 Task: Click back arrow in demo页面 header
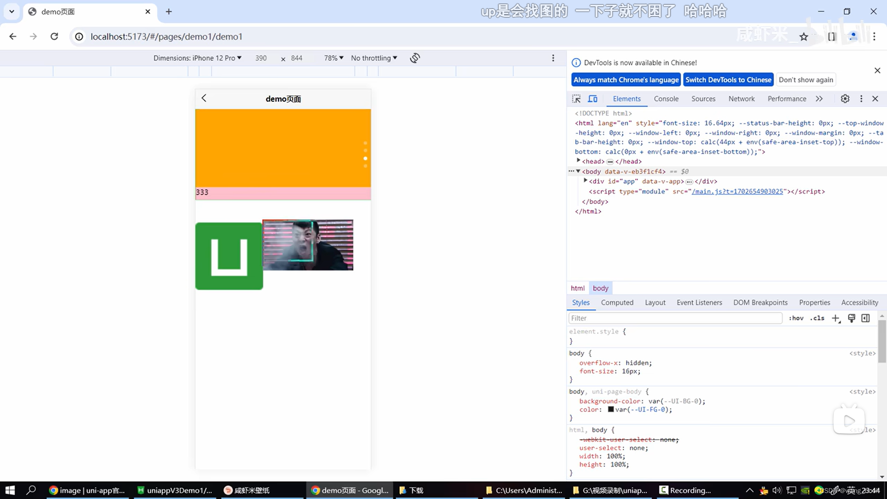[x=204, y=98]
